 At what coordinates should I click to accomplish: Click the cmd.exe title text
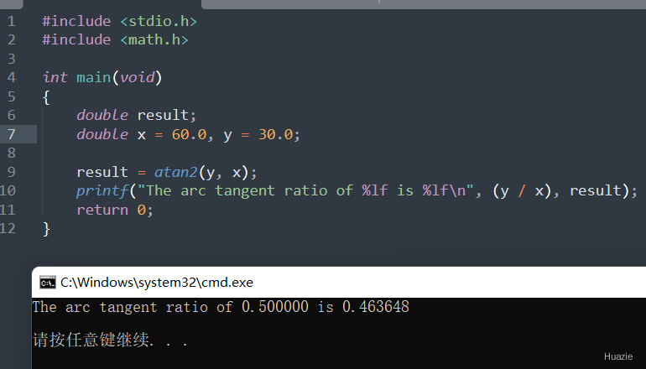[x=157, y=283]
